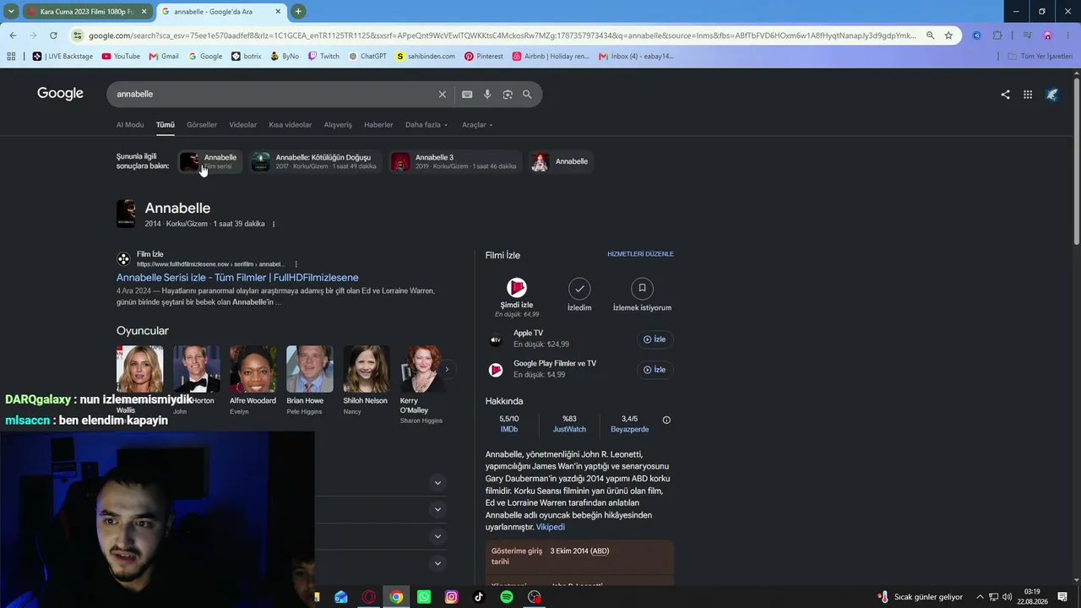Switch to the Kısa videolar tab

[291, 125]
